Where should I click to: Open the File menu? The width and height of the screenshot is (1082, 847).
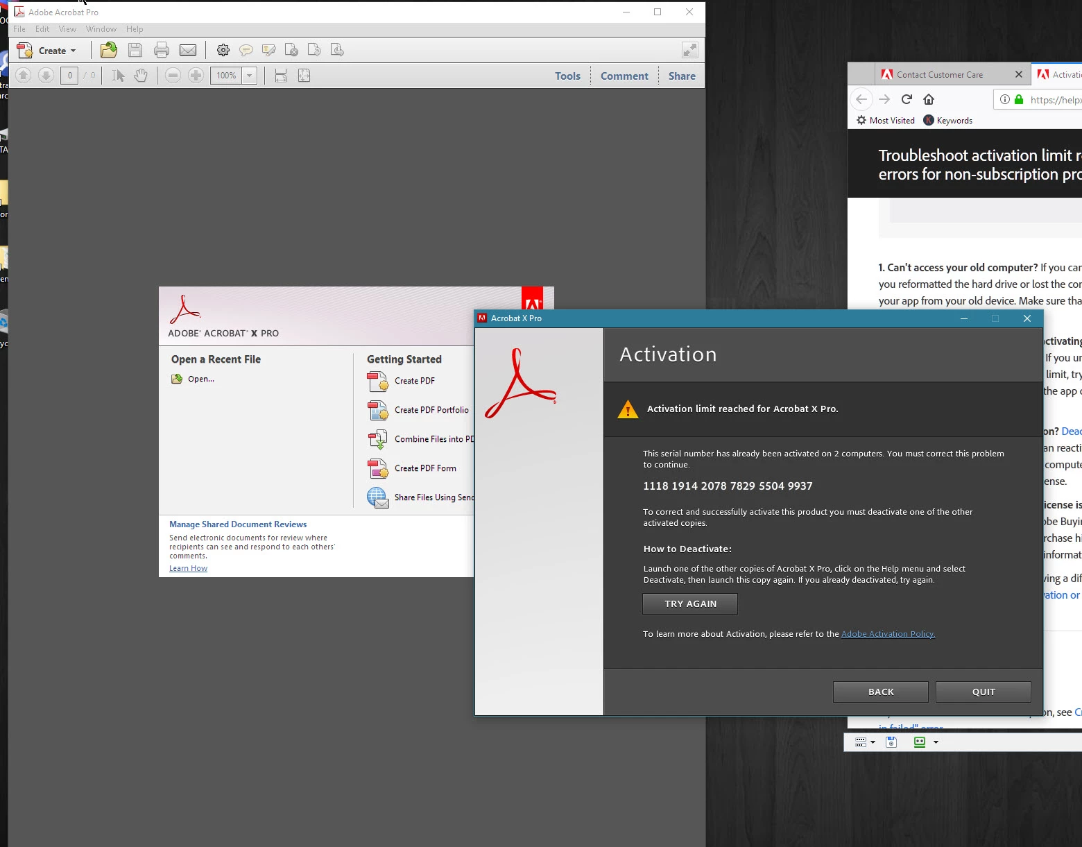coord(19,29)
